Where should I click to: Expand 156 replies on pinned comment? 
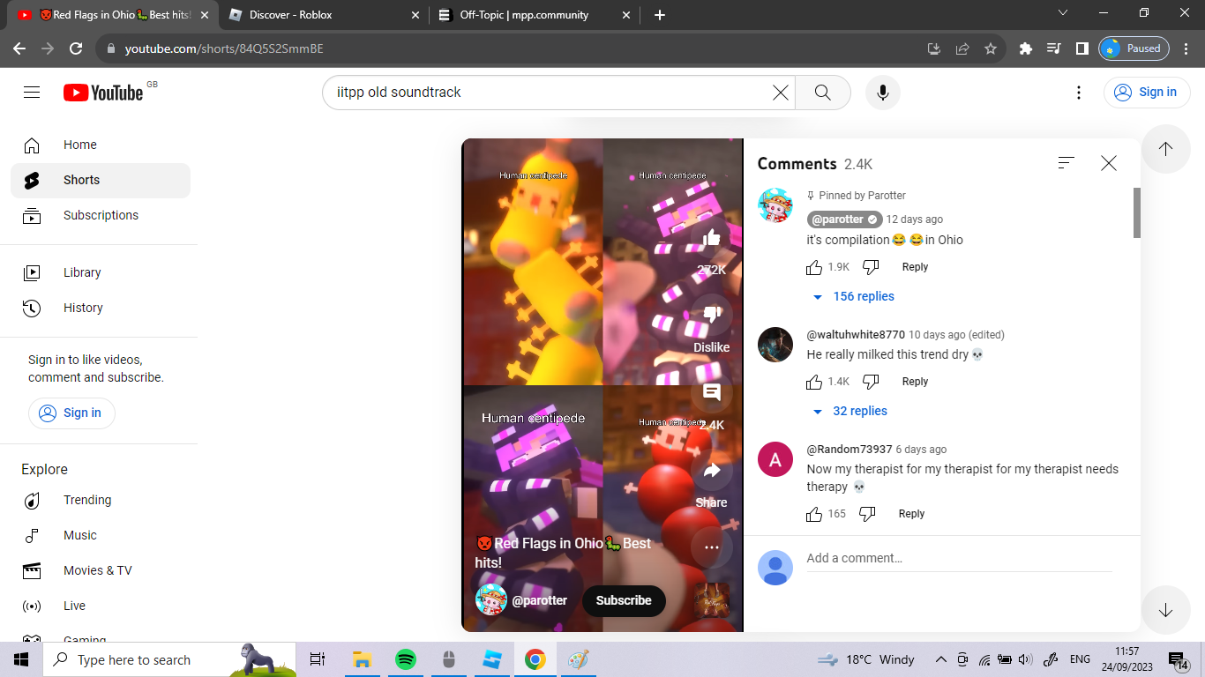(x=853, y=296)
